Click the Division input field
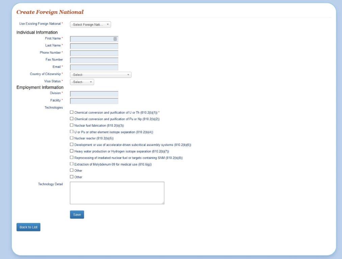 tap(94, 93)
